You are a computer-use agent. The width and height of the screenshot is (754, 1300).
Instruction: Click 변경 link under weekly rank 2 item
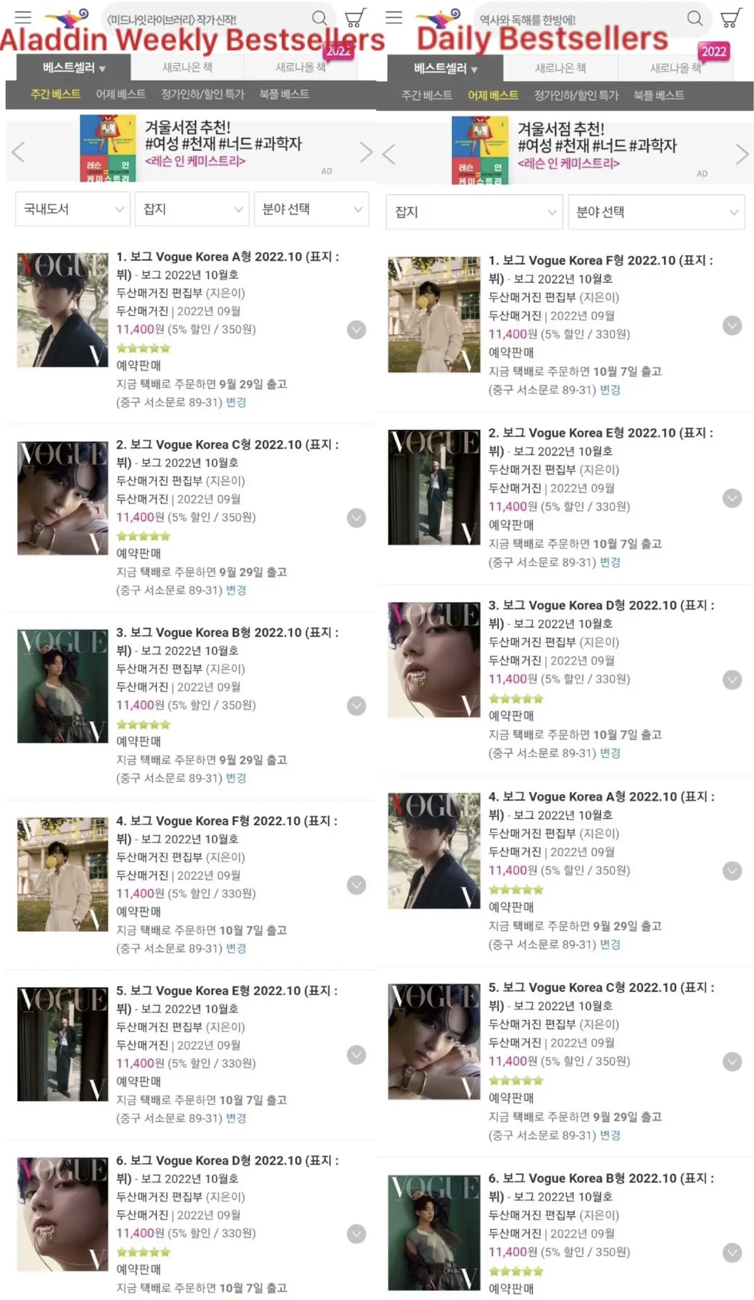coord(236,590)
